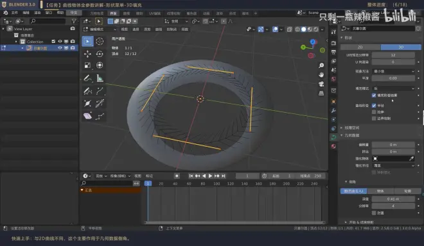
Task: Open taper radius dropdown
Action: coord(393,165)
